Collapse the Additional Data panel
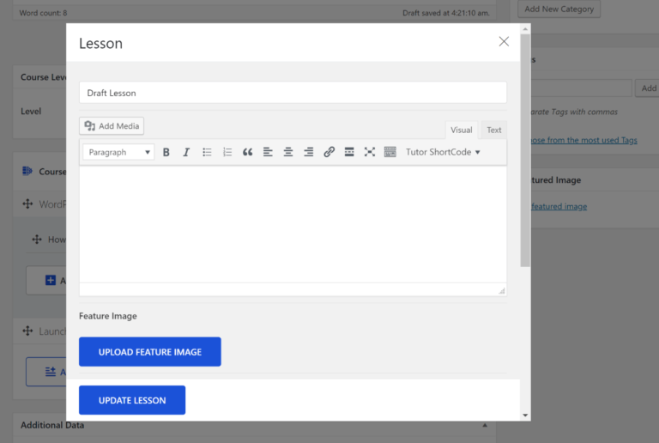 pos(484,425)
